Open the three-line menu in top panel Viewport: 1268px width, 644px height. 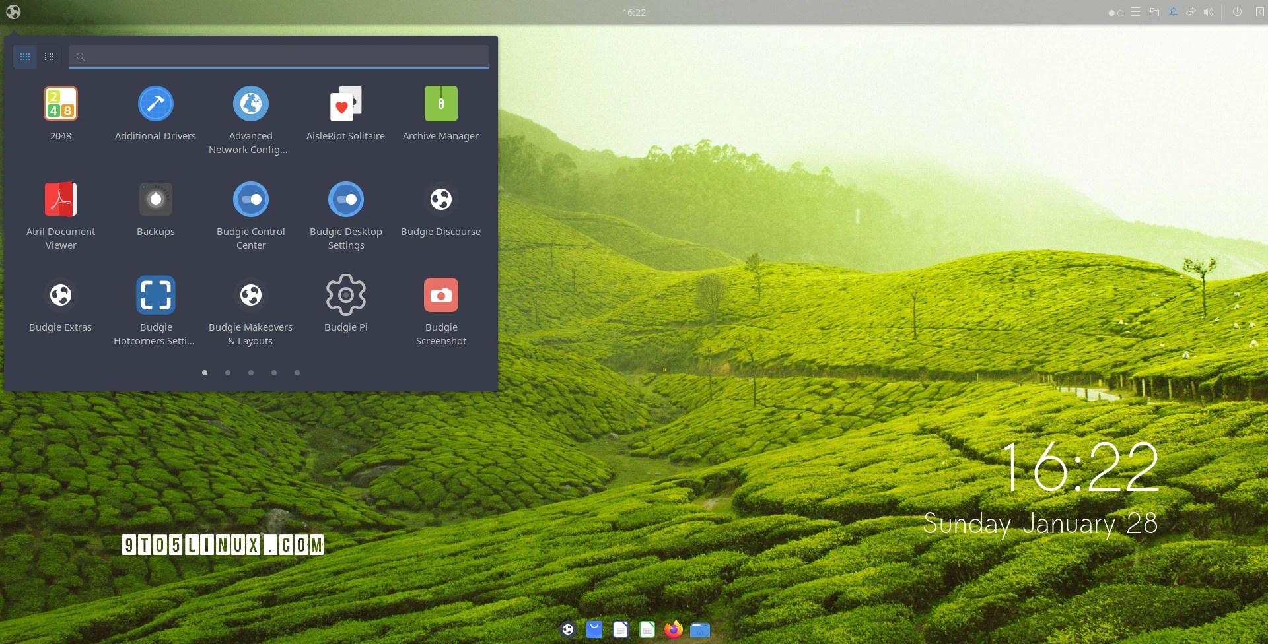[1135, 12]
